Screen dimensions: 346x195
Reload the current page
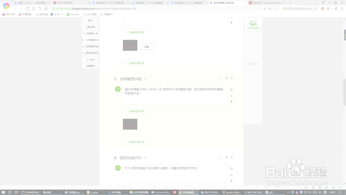coord(28,9)
